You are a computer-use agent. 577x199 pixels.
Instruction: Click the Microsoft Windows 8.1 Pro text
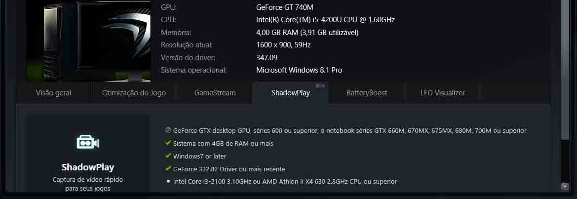(x=299, y=70)
